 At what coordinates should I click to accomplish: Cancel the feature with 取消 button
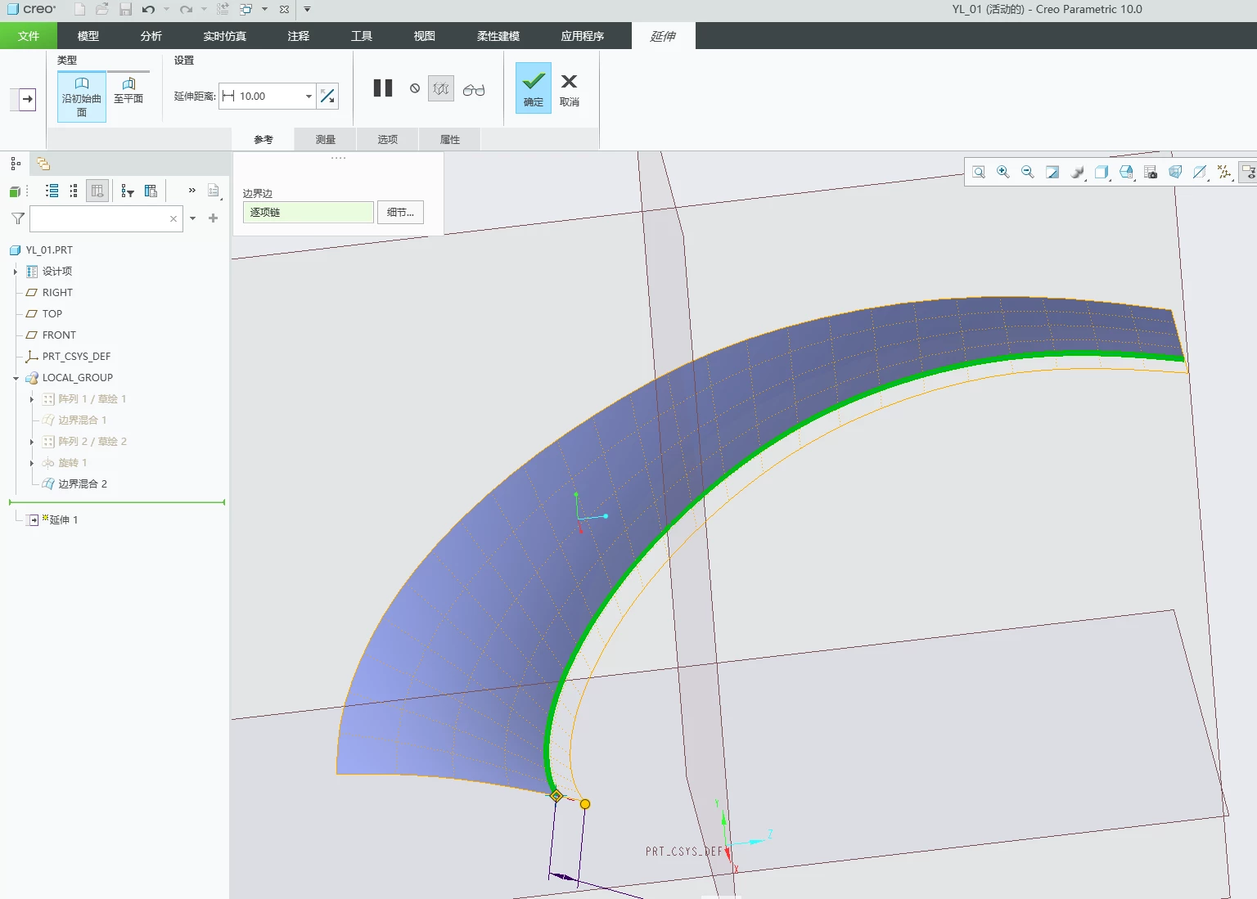coord(570,88)
